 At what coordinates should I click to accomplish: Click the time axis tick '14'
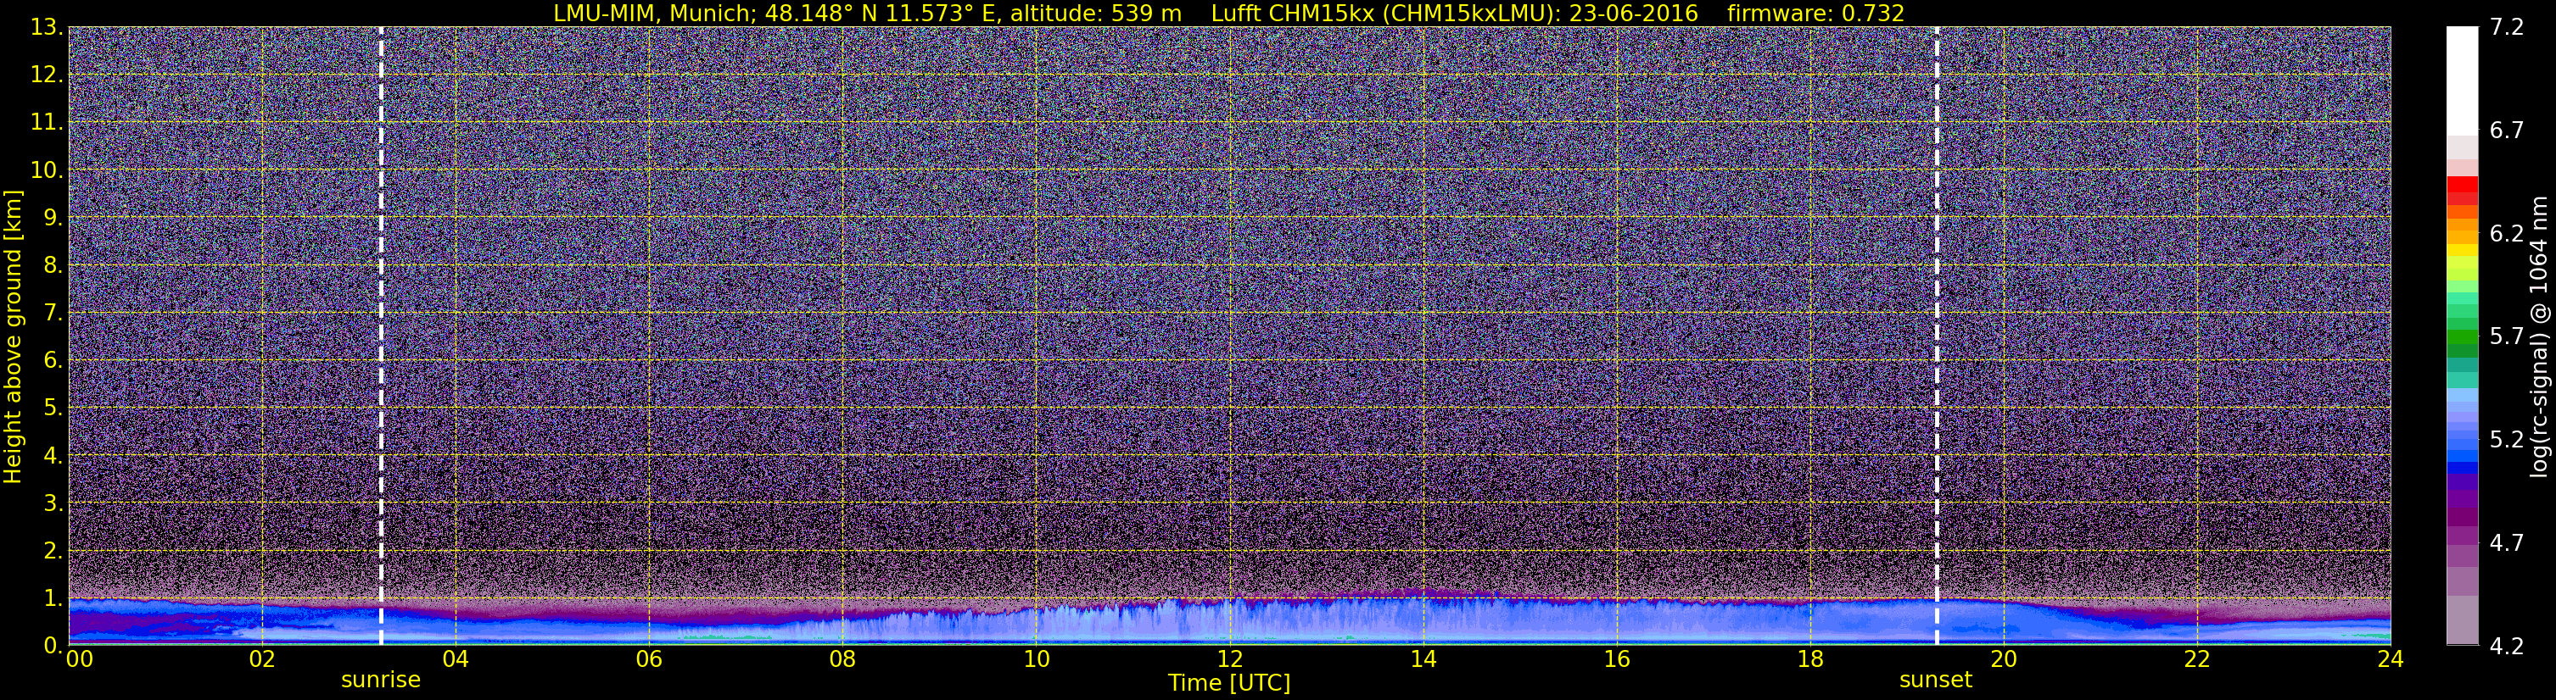1423,659
